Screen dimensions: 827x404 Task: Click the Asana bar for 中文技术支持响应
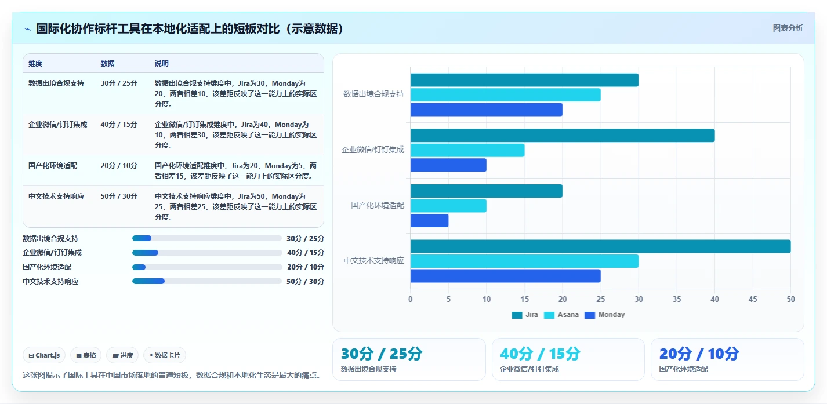coord(524,261)
